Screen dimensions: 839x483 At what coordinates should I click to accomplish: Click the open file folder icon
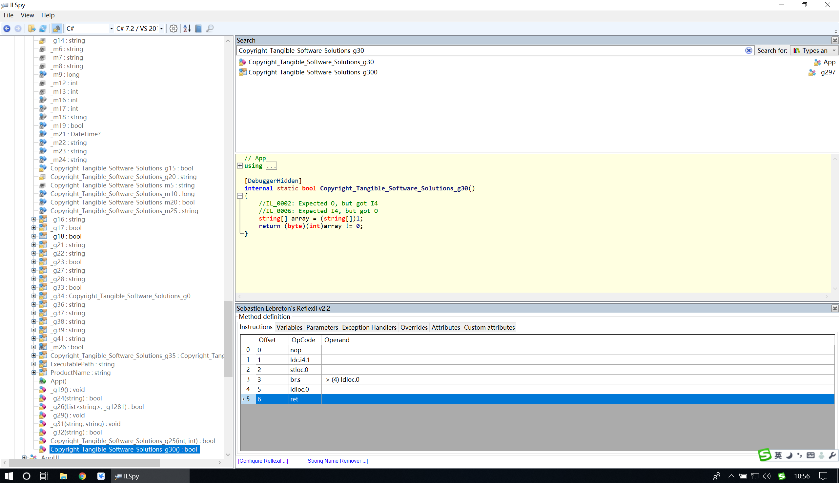tap(33, 28)
